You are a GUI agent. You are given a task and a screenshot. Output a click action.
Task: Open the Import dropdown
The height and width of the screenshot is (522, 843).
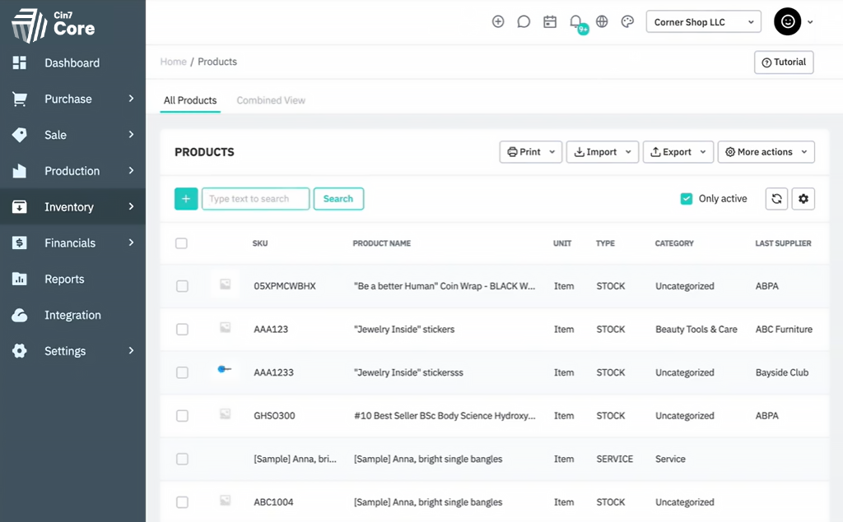[x=602, y=152]
